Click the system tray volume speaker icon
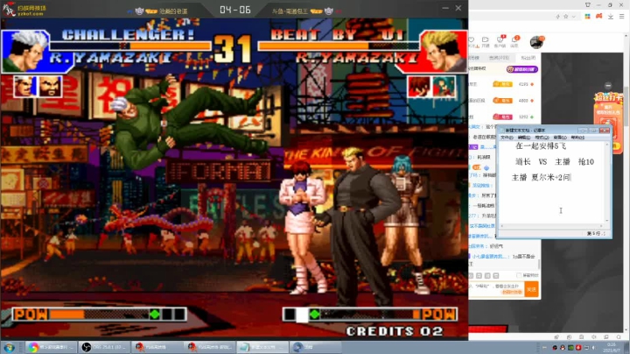 click(x=594, y=347)
